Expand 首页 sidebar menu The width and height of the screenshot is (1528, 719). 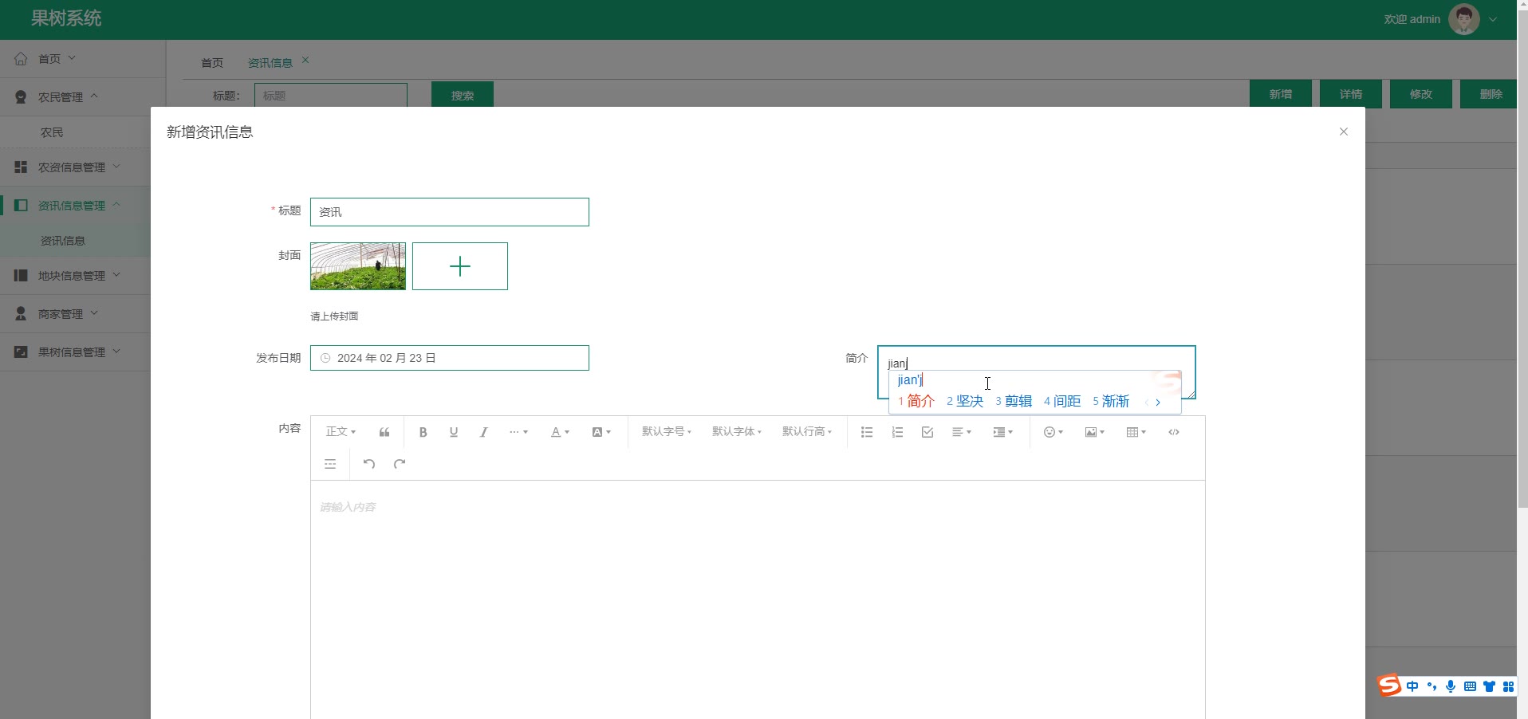tap(83, 58)
